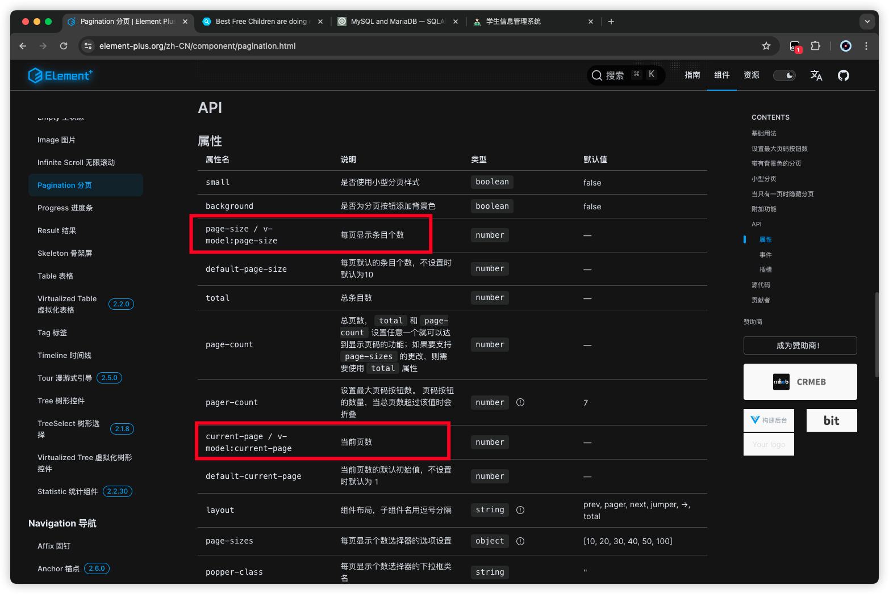Open Result 结果 component page
The image size is (889, 594).
coord(57,231)
